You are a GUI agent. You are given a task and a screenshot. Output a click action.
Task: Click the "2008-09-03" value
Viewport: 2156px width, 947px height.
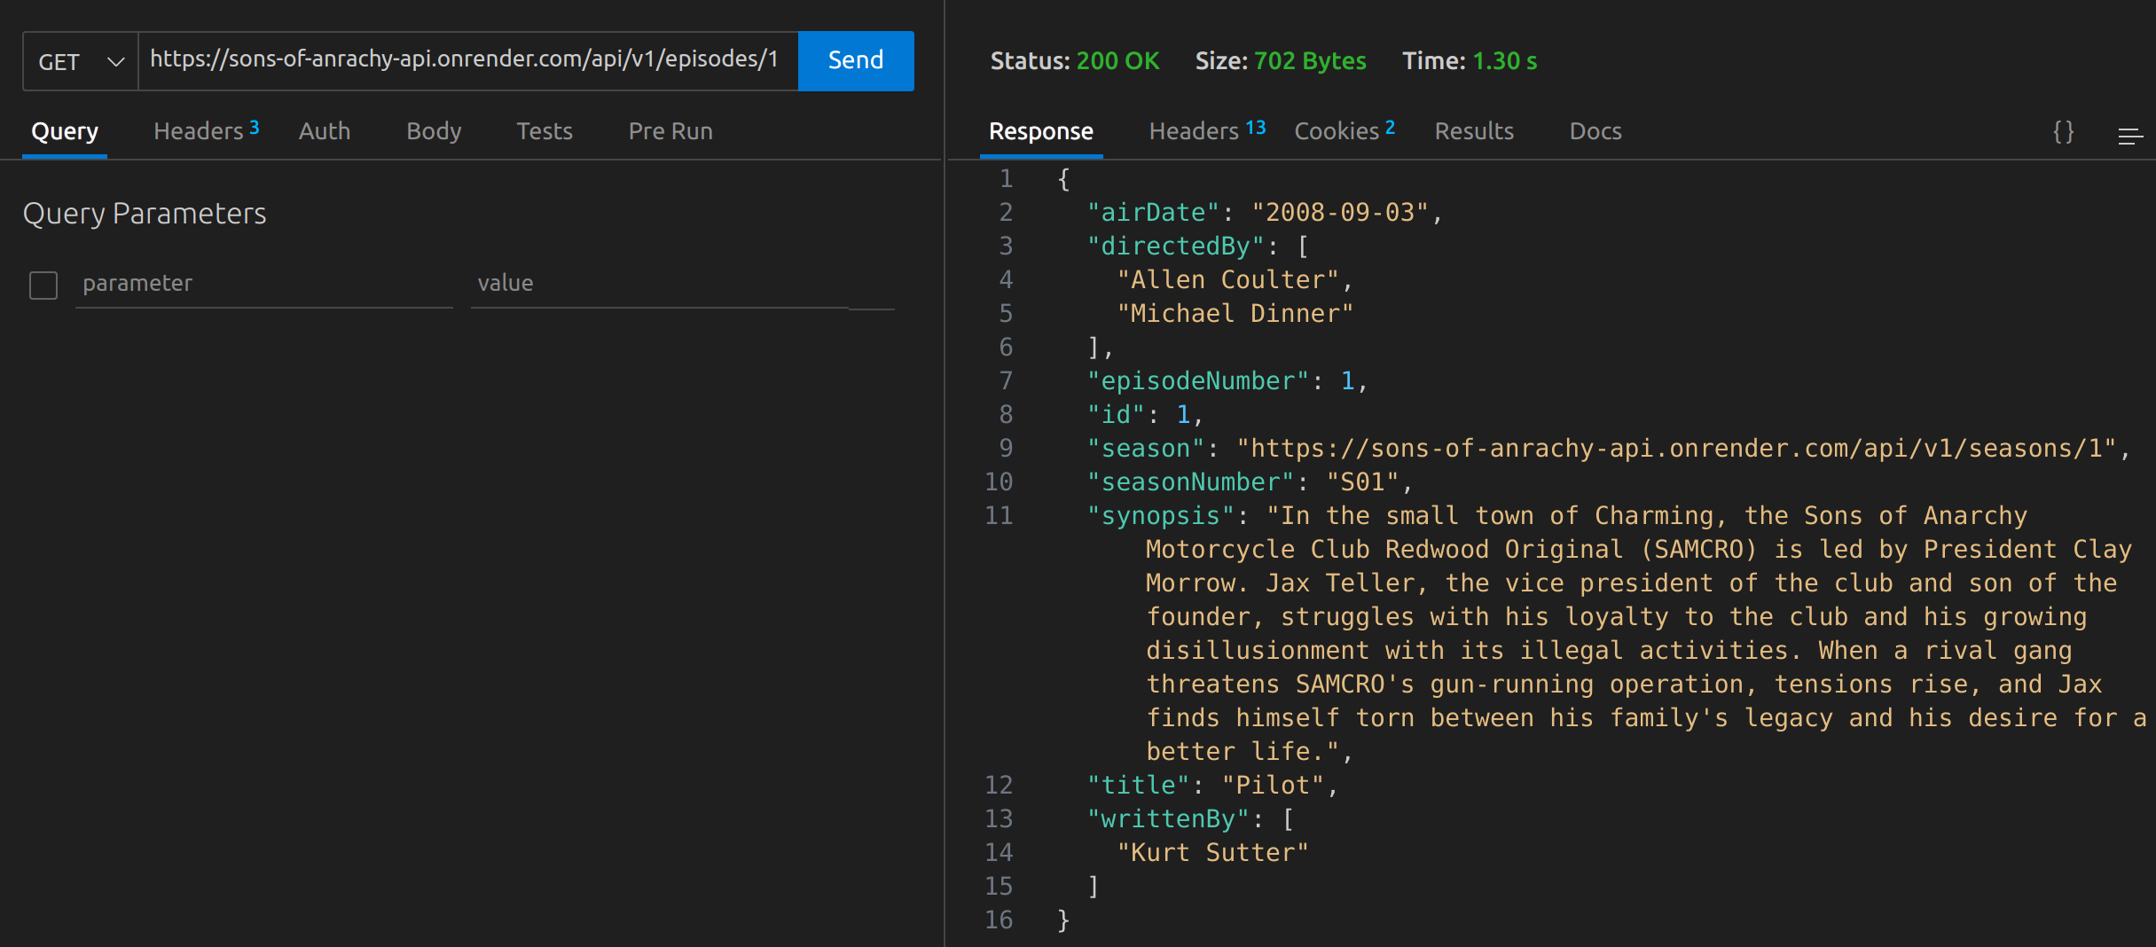tap(1340, 213)
